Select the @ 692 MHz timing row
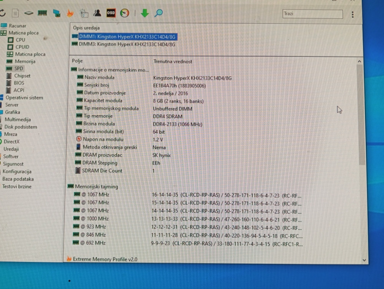The image size is (384, 289). pos(188,243)
